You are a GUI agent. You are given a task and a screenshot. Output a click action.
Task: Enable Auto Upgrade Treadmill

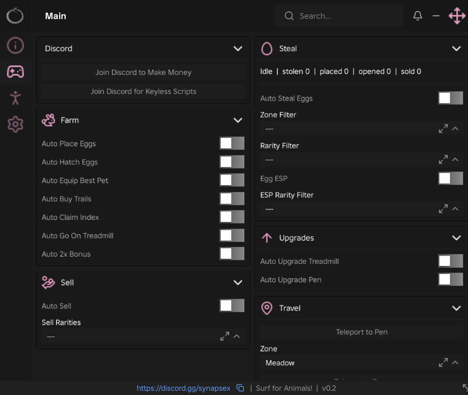coord(451,261)
